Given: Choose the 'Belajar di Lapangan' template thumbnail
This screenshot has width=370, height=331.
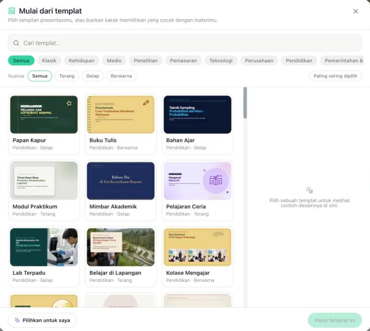Looking at the screenshot, I should click(121, 247).
